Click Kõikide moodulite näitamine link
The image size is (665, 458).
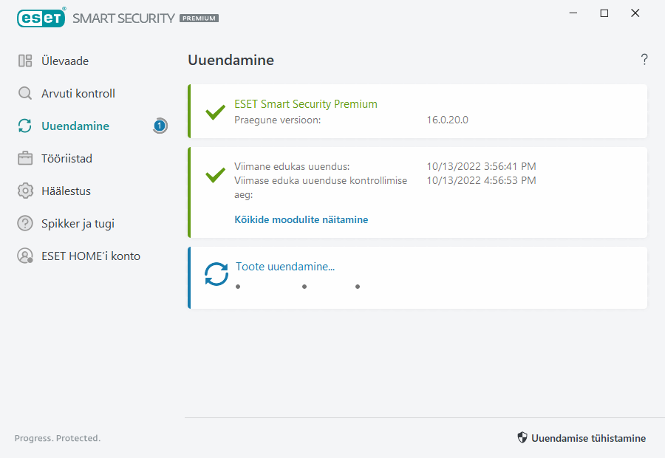pos(301,219)
